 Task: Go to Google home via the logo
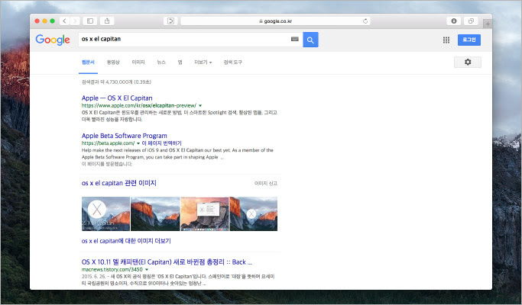53,40
